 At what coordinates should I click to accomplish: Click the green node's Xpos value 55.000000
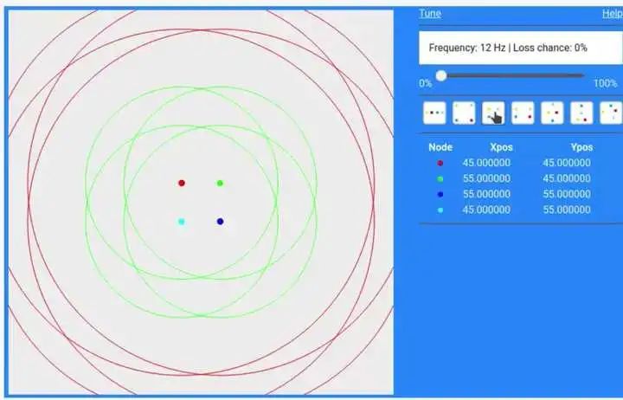pos(486,178)
